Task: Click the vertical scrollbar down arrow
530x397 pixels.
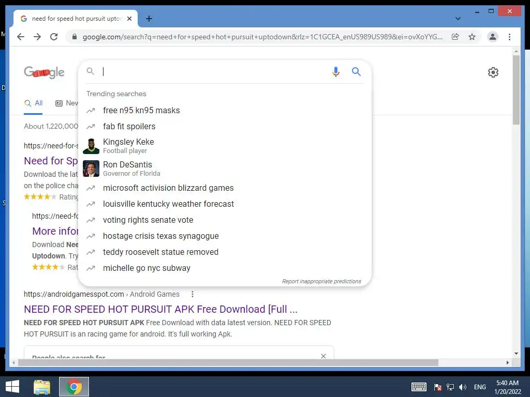Action: pyautogui.click(x=516, y=354)
